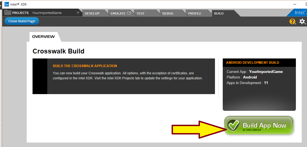The height and width of the screenshot is (147, 307).
Task: Expand the YourImportedGame project dropdown
Action: 78,13
